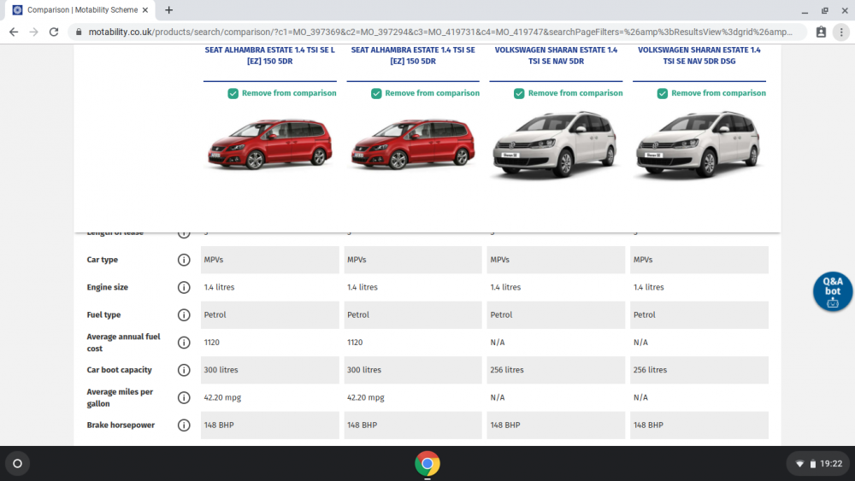Open the ChromeOS launcher
855x481 pixels.
tap(17, 464)
